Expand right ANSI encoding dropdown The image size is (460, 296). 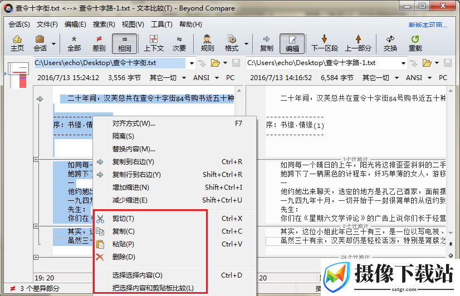(429, 78)
